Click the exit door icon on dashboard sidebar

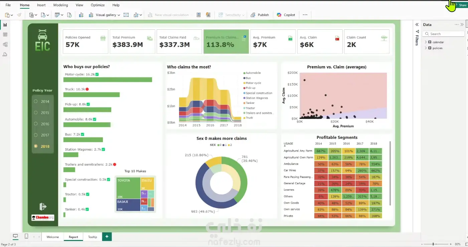43,207
